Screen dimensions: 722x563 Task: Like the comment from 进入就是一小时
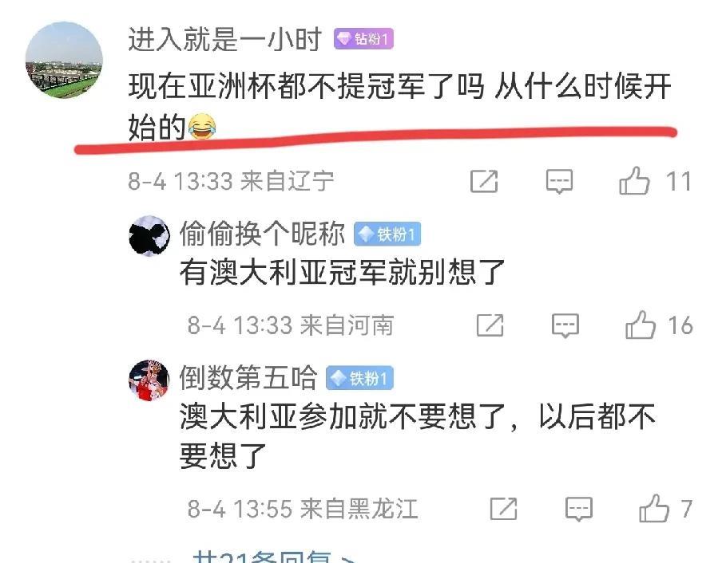tap(634, 180)
